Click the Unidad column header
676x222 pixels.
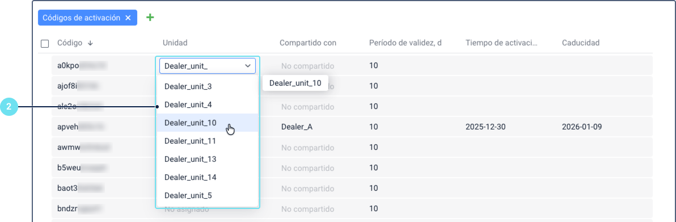point(175,43)
